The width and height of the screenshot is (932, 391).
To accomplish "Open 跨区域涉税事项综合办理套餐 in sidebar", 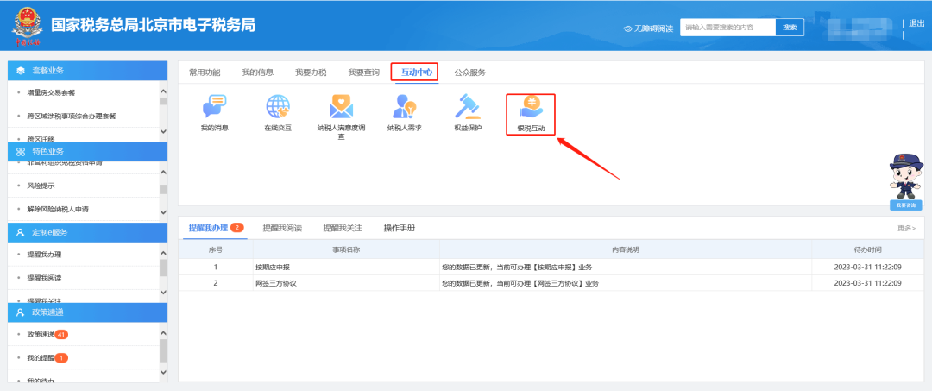I will (71, 116).
